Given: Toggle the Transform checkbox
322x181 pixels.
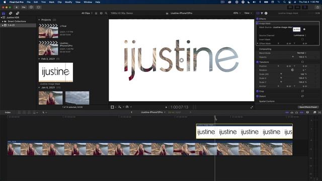Looking at the screenshot, I should 257,62.
